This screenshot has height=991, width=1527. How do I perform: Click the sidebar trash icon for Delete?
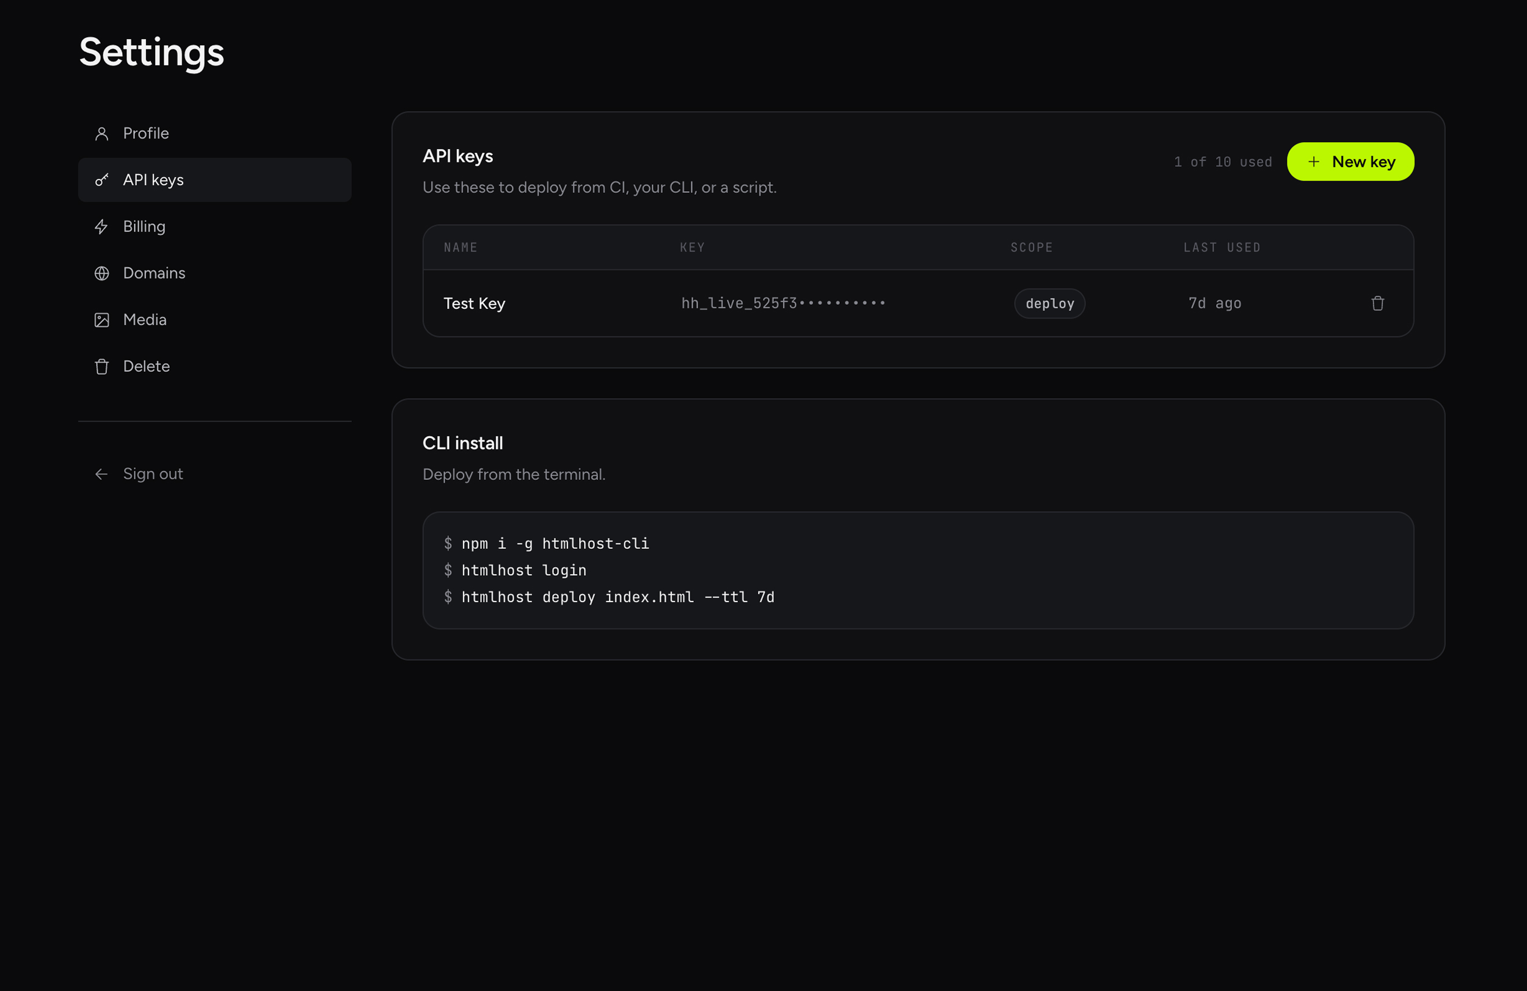tap(101, 366)
